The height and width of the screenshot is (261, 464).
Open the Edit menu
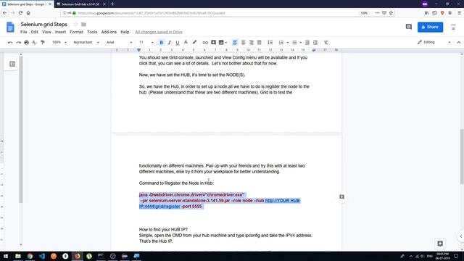[x=35, y=32]
